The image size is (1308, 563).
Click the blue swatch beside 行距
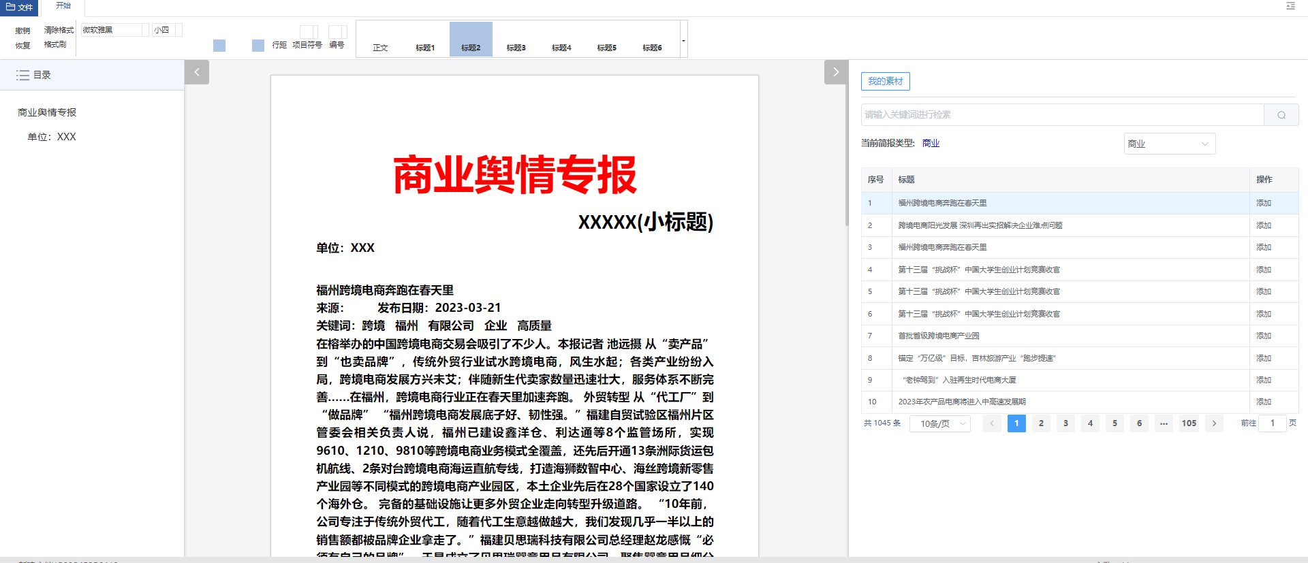pos(258,46)
